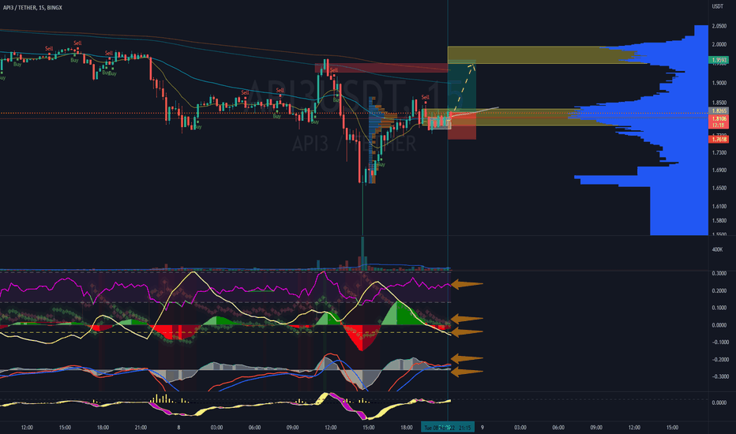The image size is (736, 434).
Task: Select the red 1.7618 stop price label
Action: pyautogui.click(x=718, y=140)
